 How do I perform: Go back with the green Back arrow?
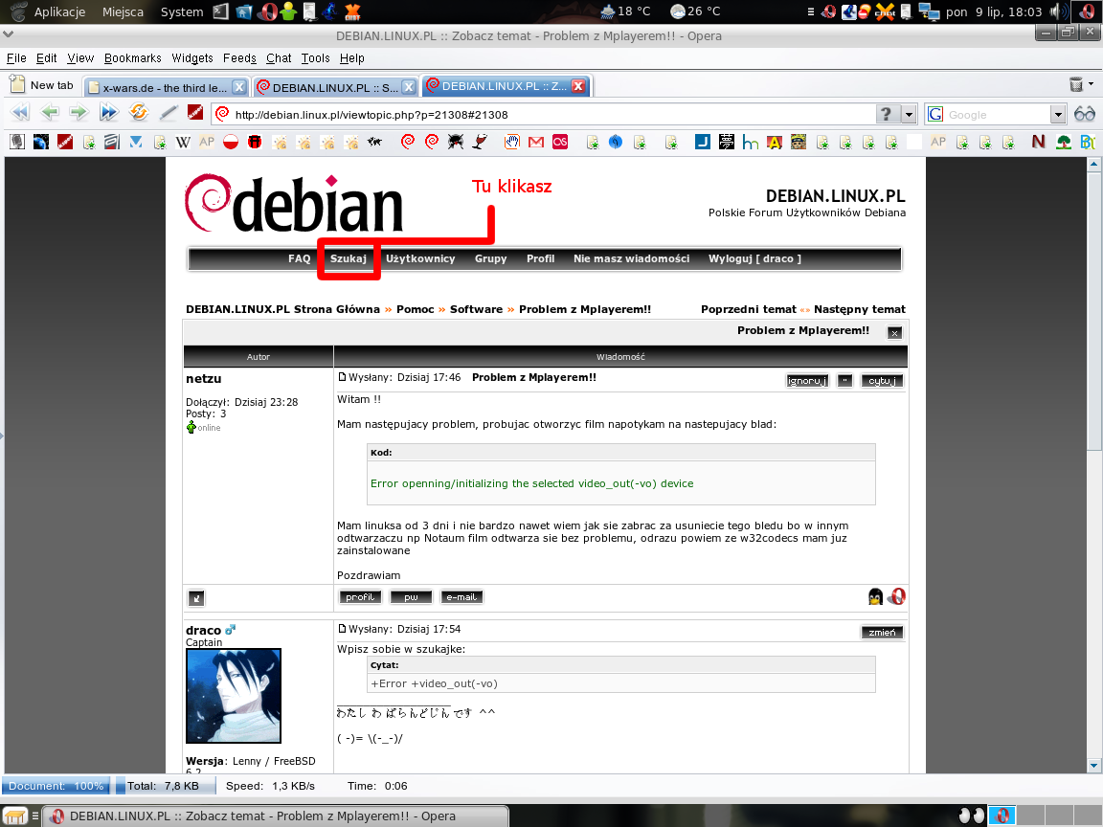[x=49, y=112]
